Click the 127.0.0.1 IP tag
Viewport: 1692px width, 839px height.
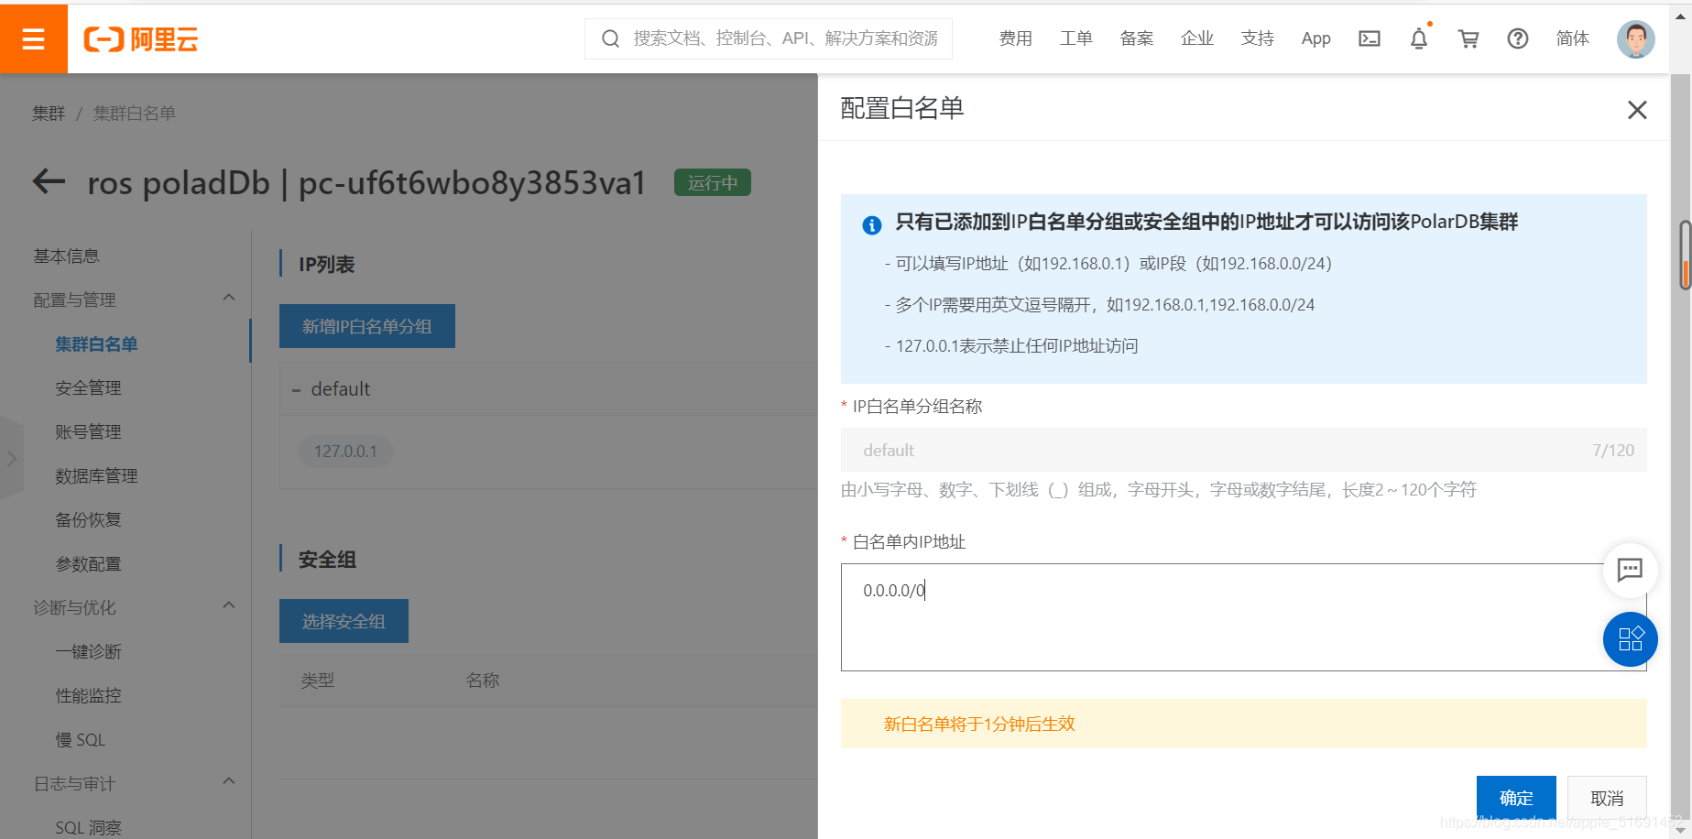tap(345, 451)
